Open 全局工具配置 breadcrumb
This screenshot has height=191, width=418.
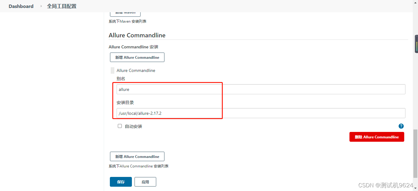(62, 6)
